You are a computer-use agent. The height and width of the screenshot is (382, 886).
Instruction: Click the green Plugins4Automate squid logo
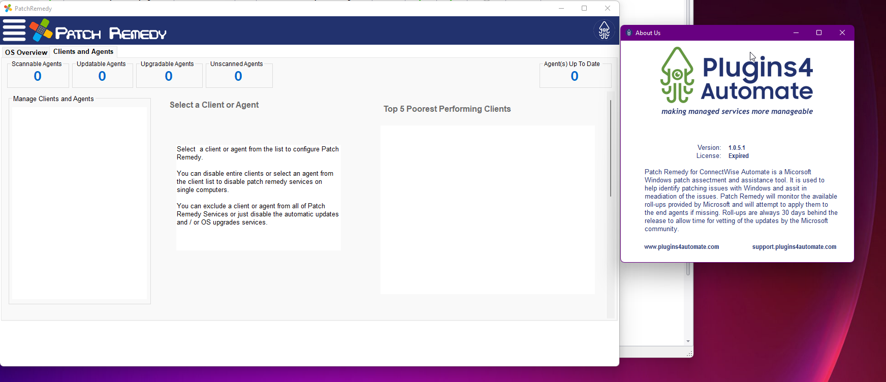pos(677,75)
